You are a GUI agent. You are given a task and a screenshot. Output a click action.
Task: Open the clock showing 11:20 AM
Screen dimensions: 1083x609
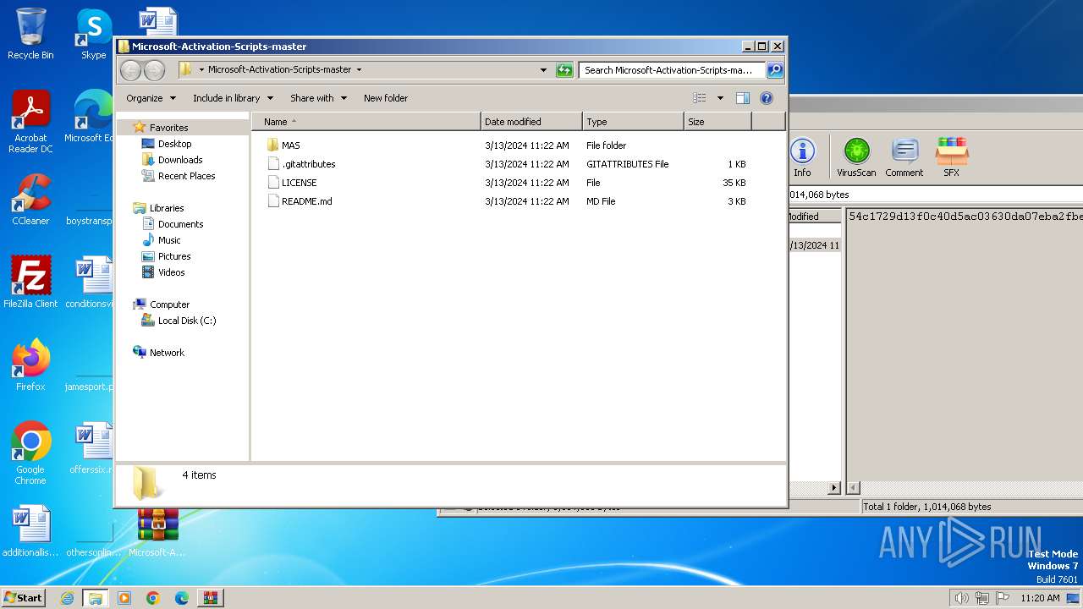1040,598
